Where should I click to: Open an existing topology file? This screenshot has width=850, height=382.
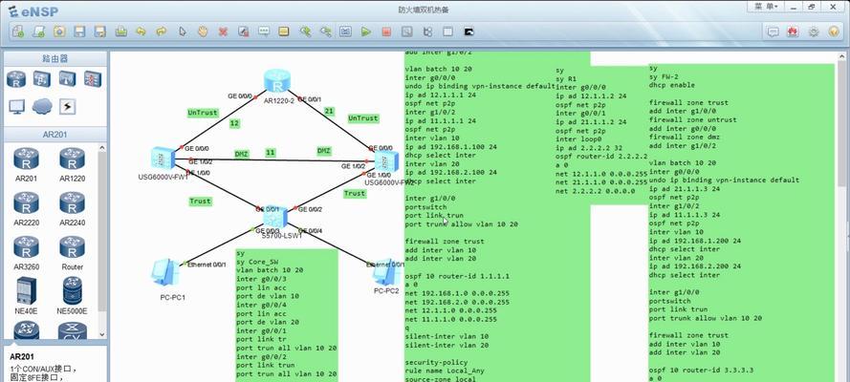click(59, 32)
